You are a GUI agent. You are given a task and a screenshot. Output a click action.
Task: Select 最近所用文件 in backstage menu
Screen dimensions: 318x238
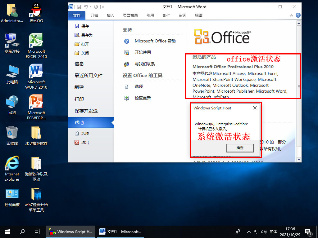[89, 76]
